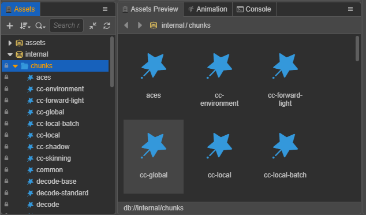366x215 pixels.
Task: Click the chunk icon next to cc-skinning
Action: click(30, 158)
